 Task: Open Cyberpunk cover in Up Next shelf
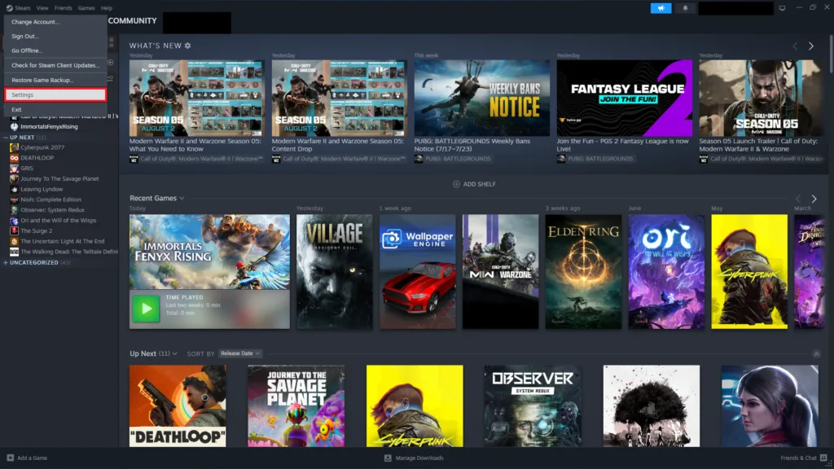(415, 405)
